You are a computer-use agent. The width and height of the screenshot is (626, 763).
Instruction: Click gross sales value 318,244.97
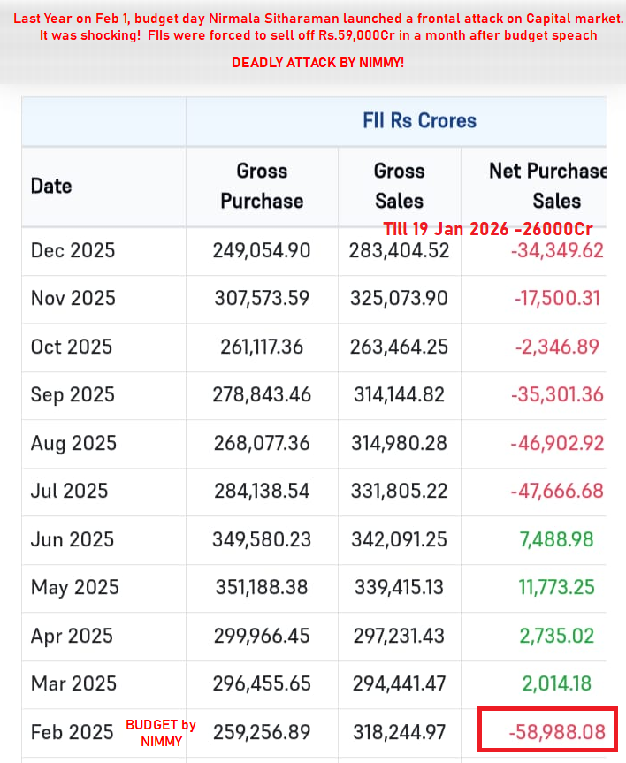(399, 732)
